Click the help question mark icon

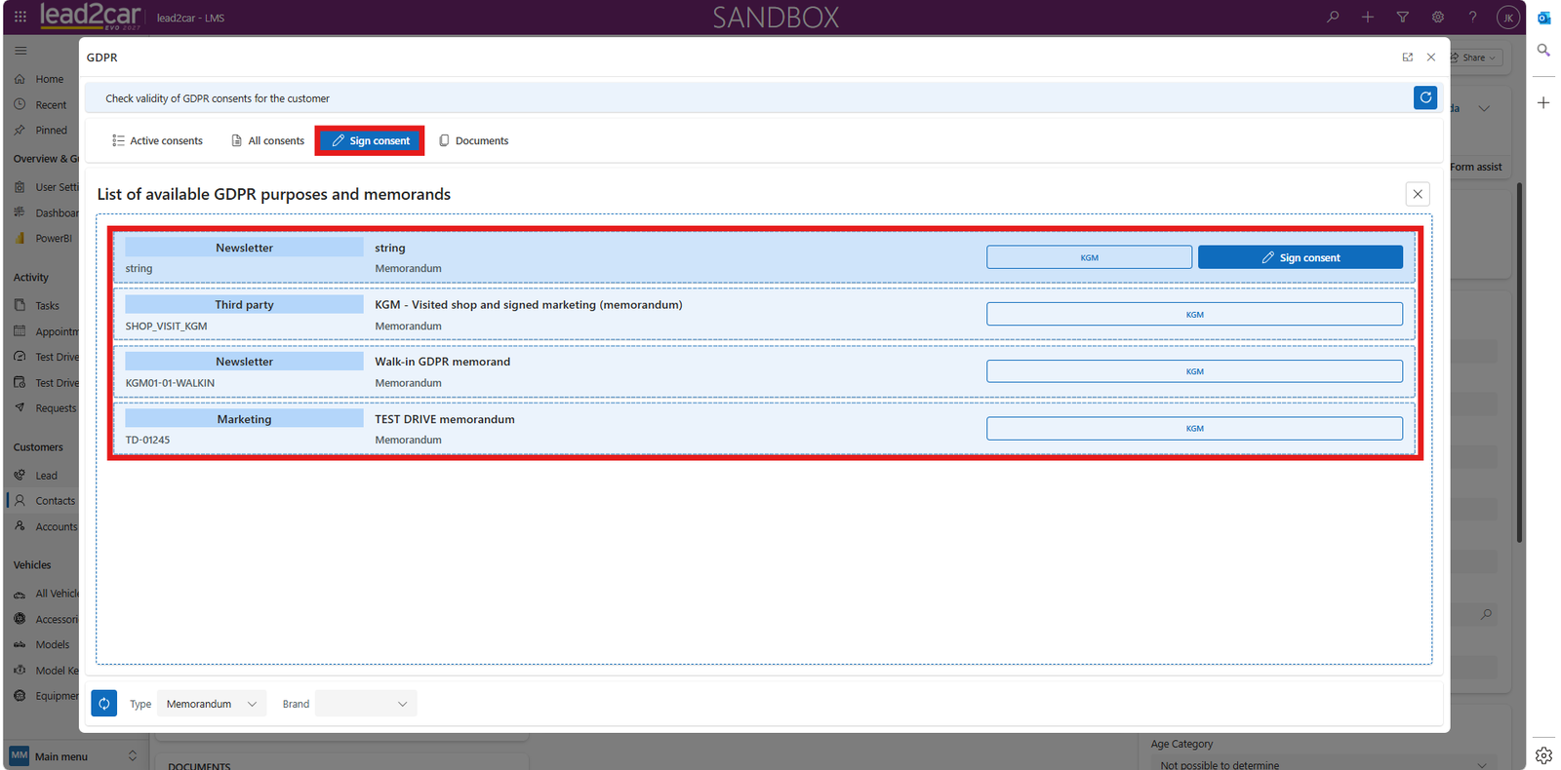[x=1473, y=17]
